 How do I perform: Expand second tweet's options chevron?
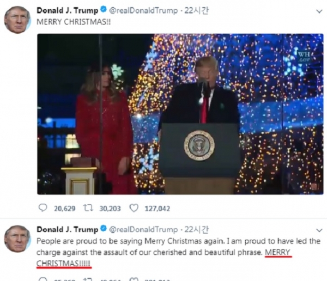[319, 230]
